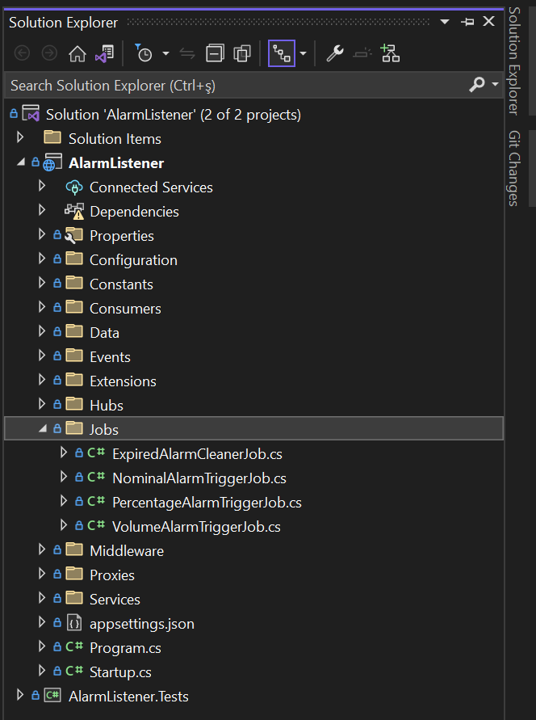The height and width of the screenshot is (720, 536).
Task: Toggle auto-hide pin for Solution Explorer
Action: coord(467,23)
